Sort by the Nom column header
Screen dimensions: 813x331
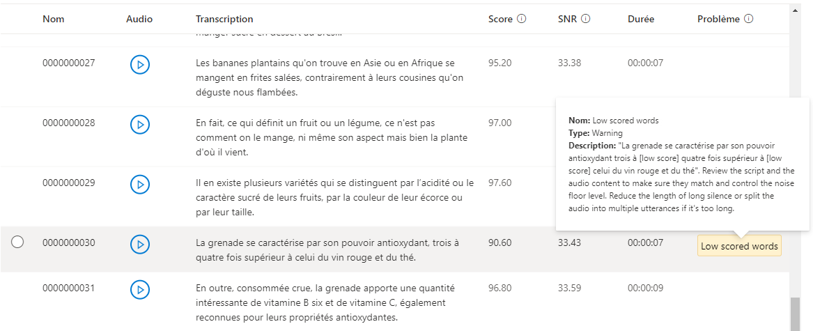pyautogui.click(x=53, y=19)
